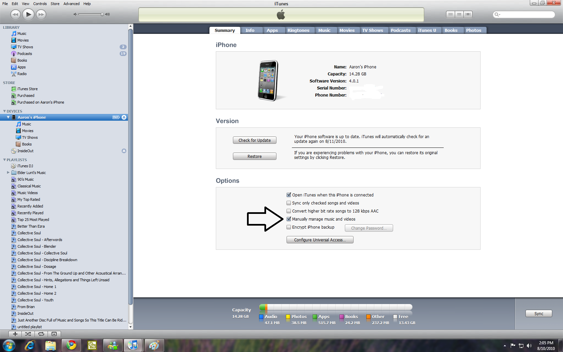Enable Encrypt iPhone backup
This screenshot has height=352, width=563.
[x=289, y=227]
